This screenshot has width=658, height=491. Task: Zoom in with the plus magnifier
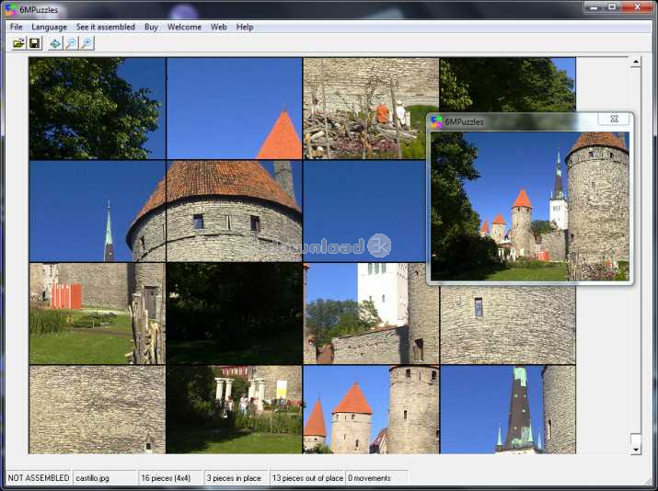pos(87,43)
